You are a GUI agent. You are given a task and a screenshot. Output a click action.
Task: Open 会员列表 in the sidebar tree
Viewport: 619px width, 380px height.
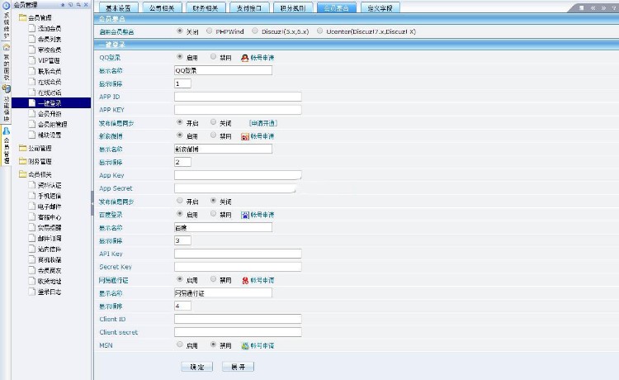click(x=50, y=39)
